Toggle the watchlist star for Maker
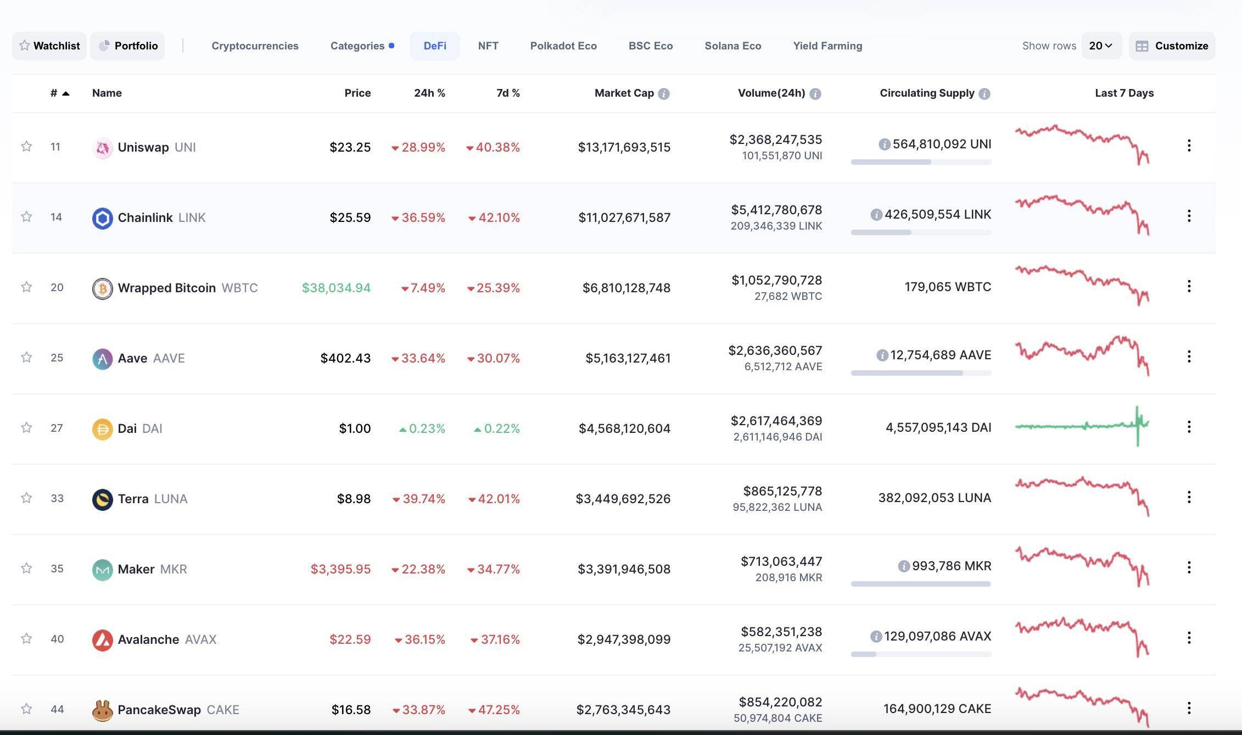The image size is (1242, 735). point(26,568)
